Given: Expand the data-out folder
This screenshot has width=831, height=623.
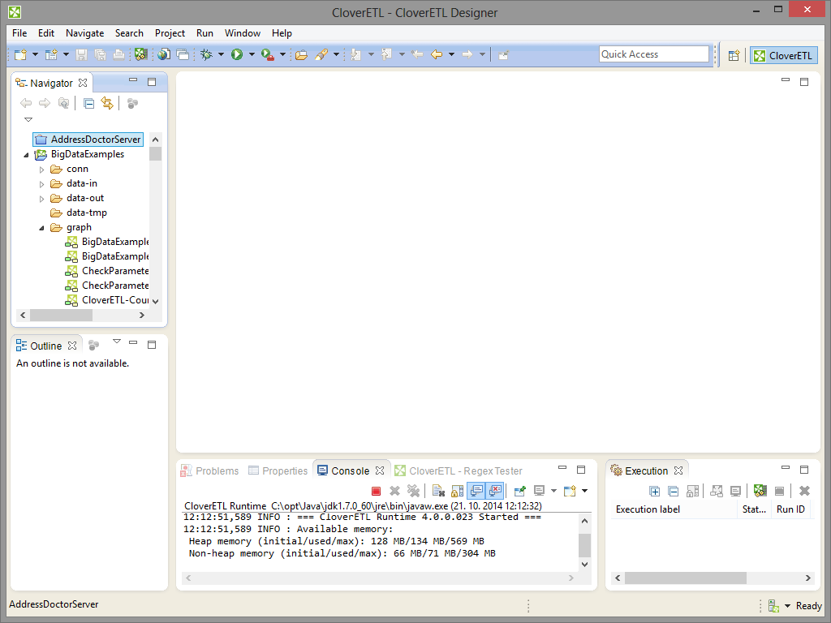Looking at the screenshot, I should point(42,199).
